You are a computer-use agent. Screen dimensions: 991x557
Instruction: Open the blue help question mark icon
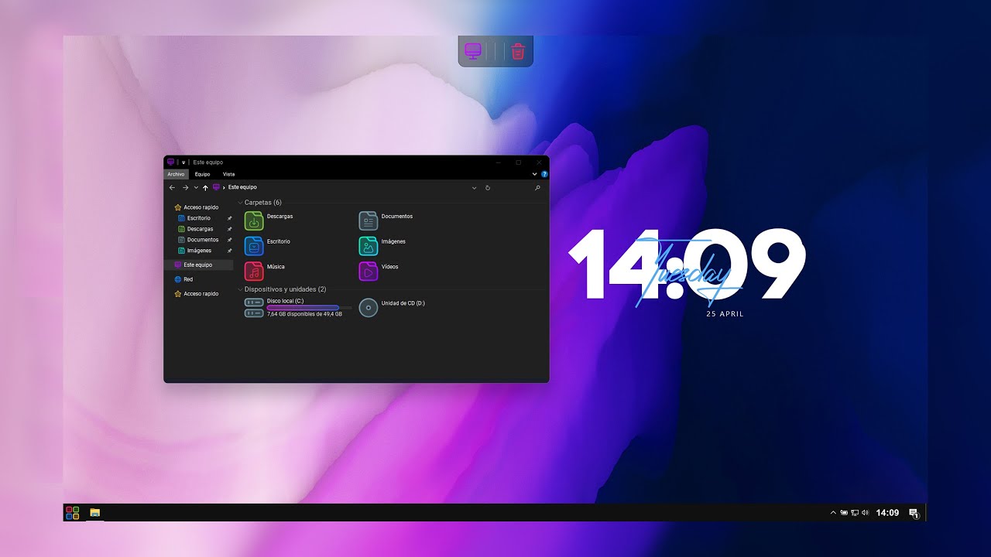point(544,175)
